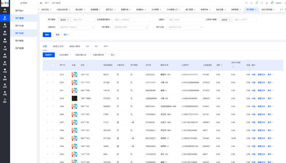The height and width of the screenshot is (163, 286).
Task: Open 内容 content sidebar icon
Action: pyautogui.click(x=5, y=71)
